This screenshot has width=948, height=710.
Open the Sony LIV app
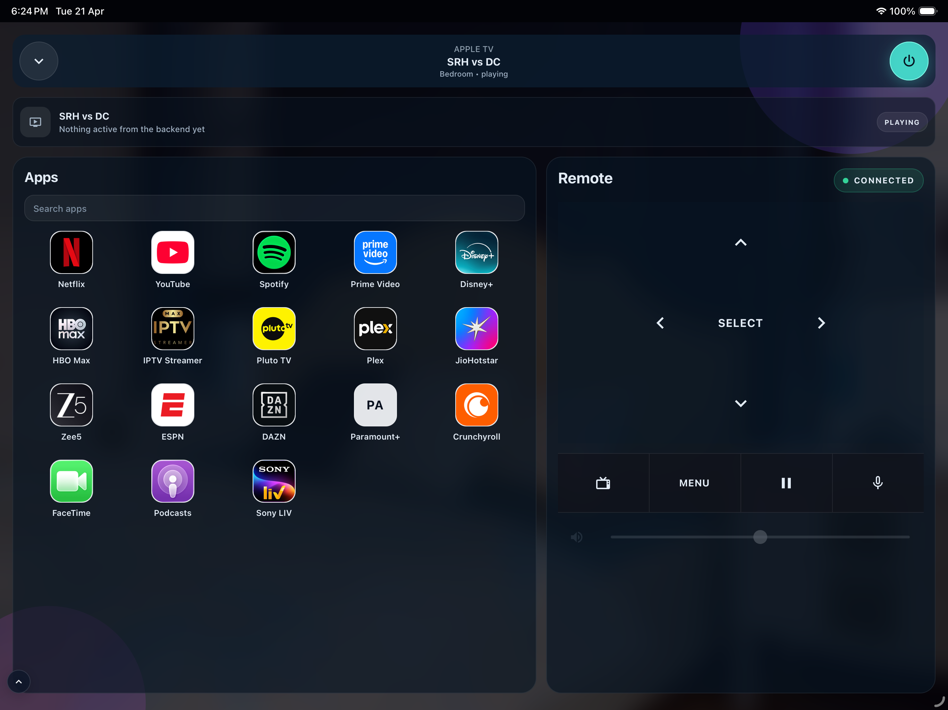(x=274, y=481)
